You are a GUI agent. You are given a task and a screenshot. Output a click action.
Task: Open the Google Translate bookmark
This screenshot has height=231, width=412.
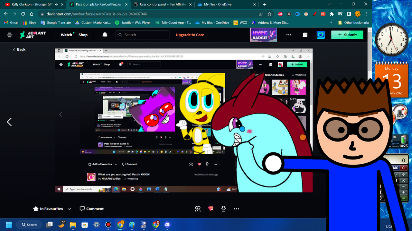click(x=56, y=23)
